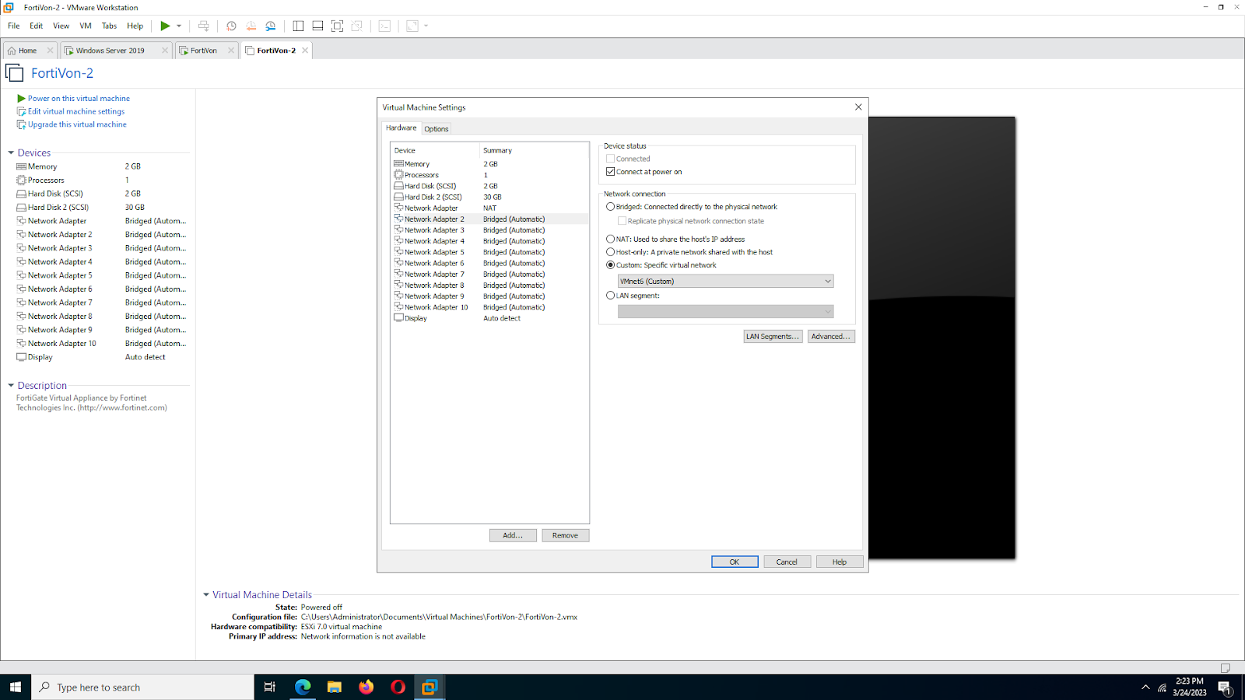Image resolution: width=1245 pixels, height=700 pixels.
Task: Click Cancel in Virtual Machine Settings
Action: coord(787,562)
